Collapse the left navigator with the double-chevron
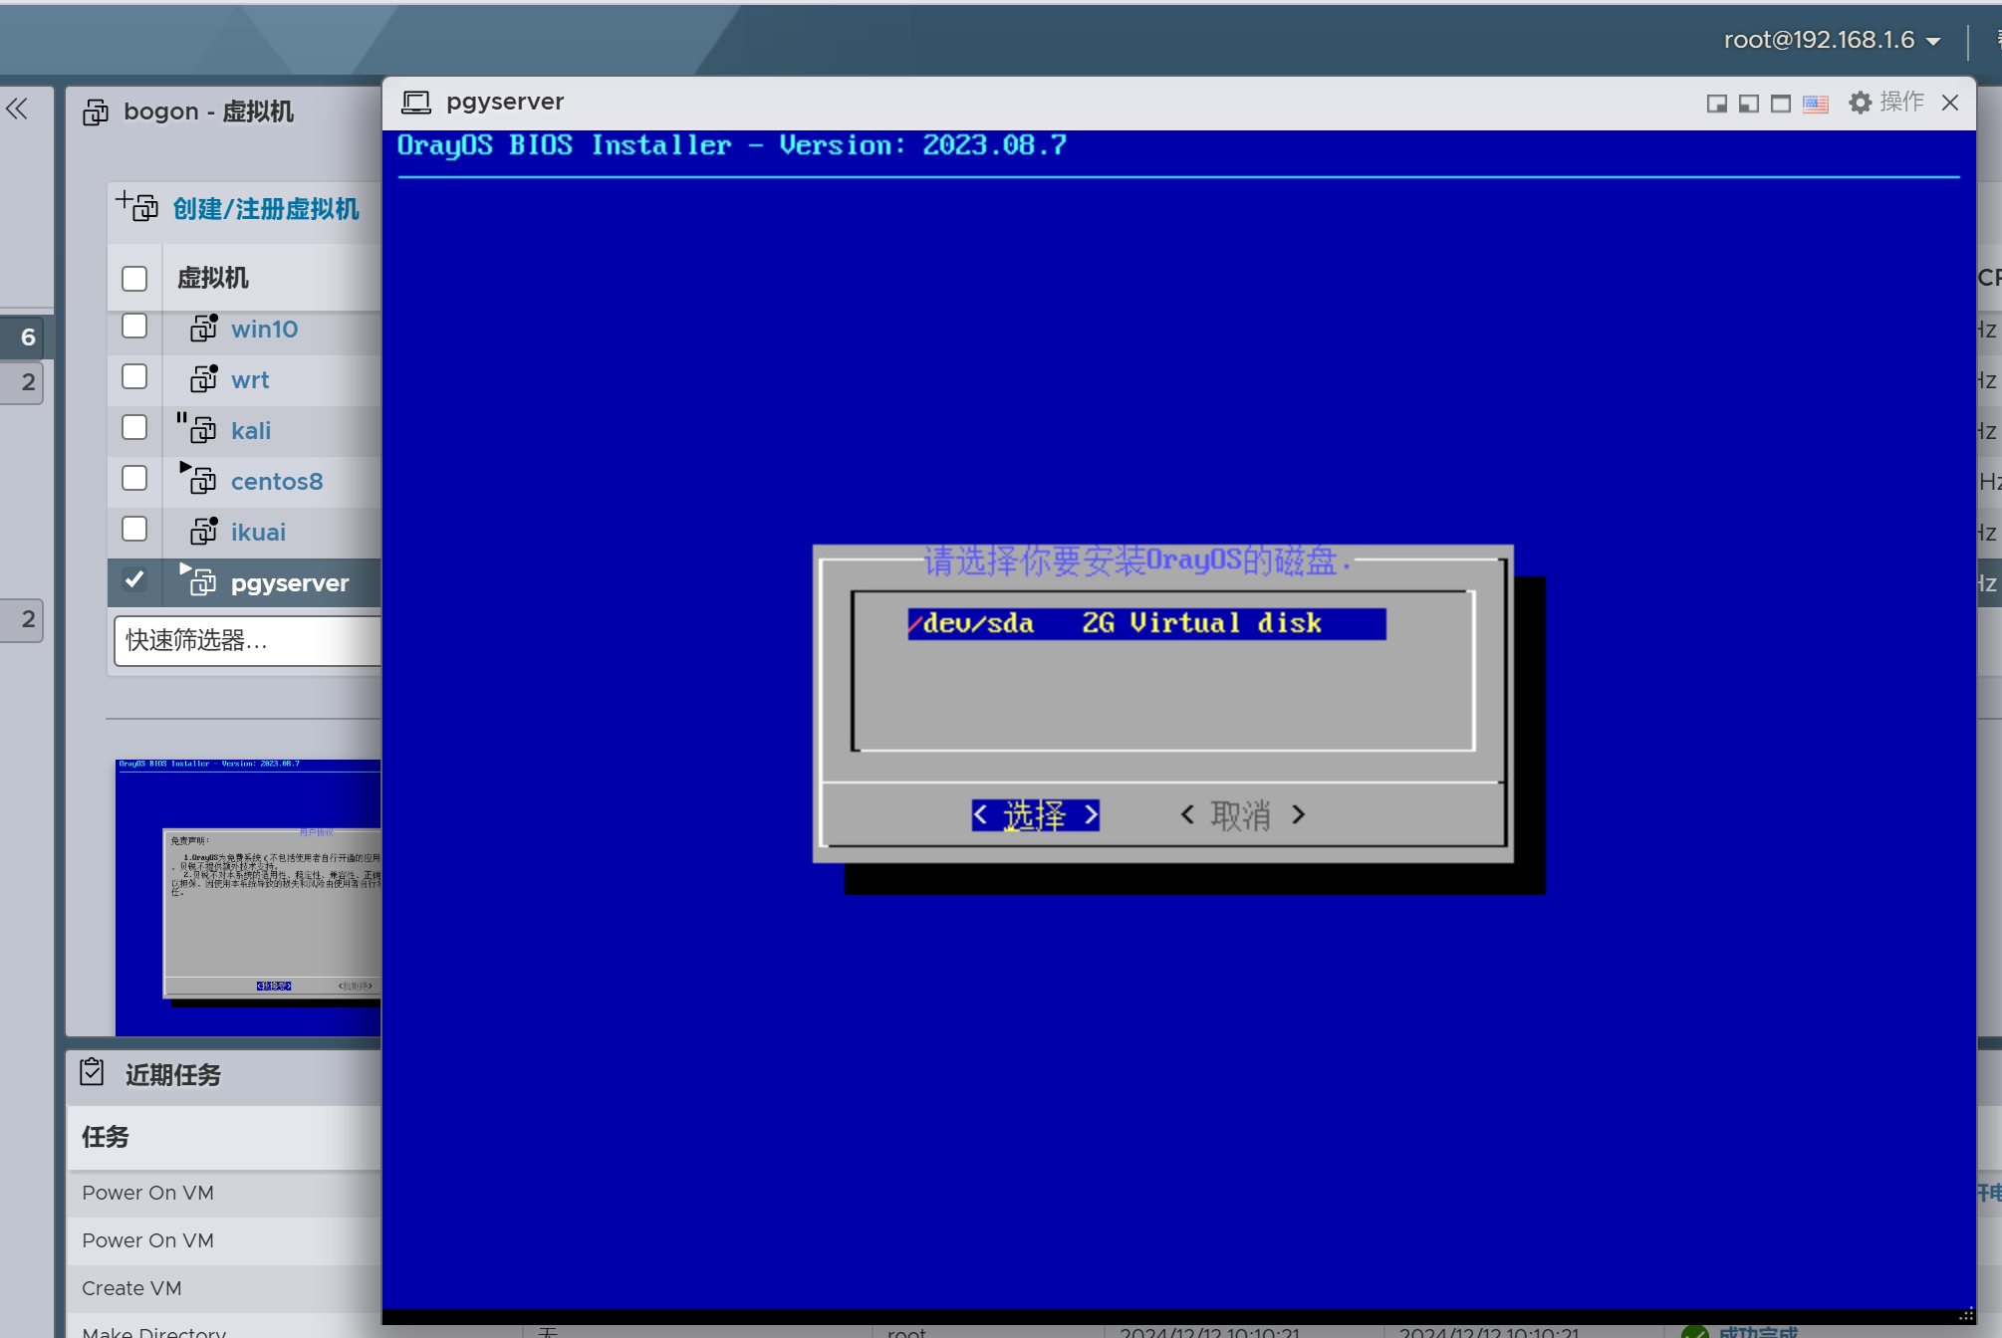 pos(18,109)
